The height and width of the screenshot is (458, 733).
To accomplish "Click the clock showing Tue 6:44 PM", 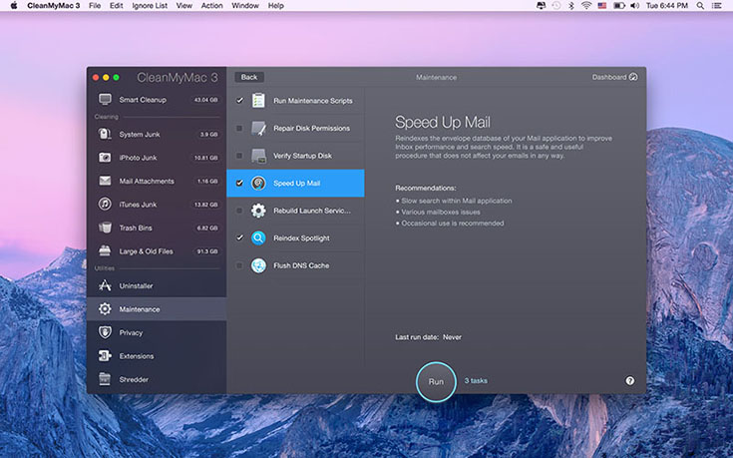I will [x=667, y=6].
